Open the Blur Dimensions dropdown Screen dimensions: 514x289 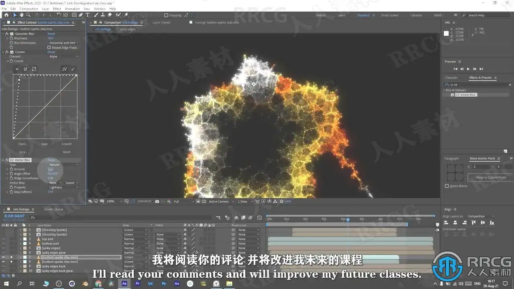[63, 43]
